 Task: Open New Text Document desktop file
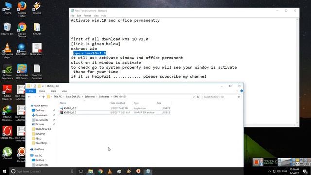click(37, 71)
